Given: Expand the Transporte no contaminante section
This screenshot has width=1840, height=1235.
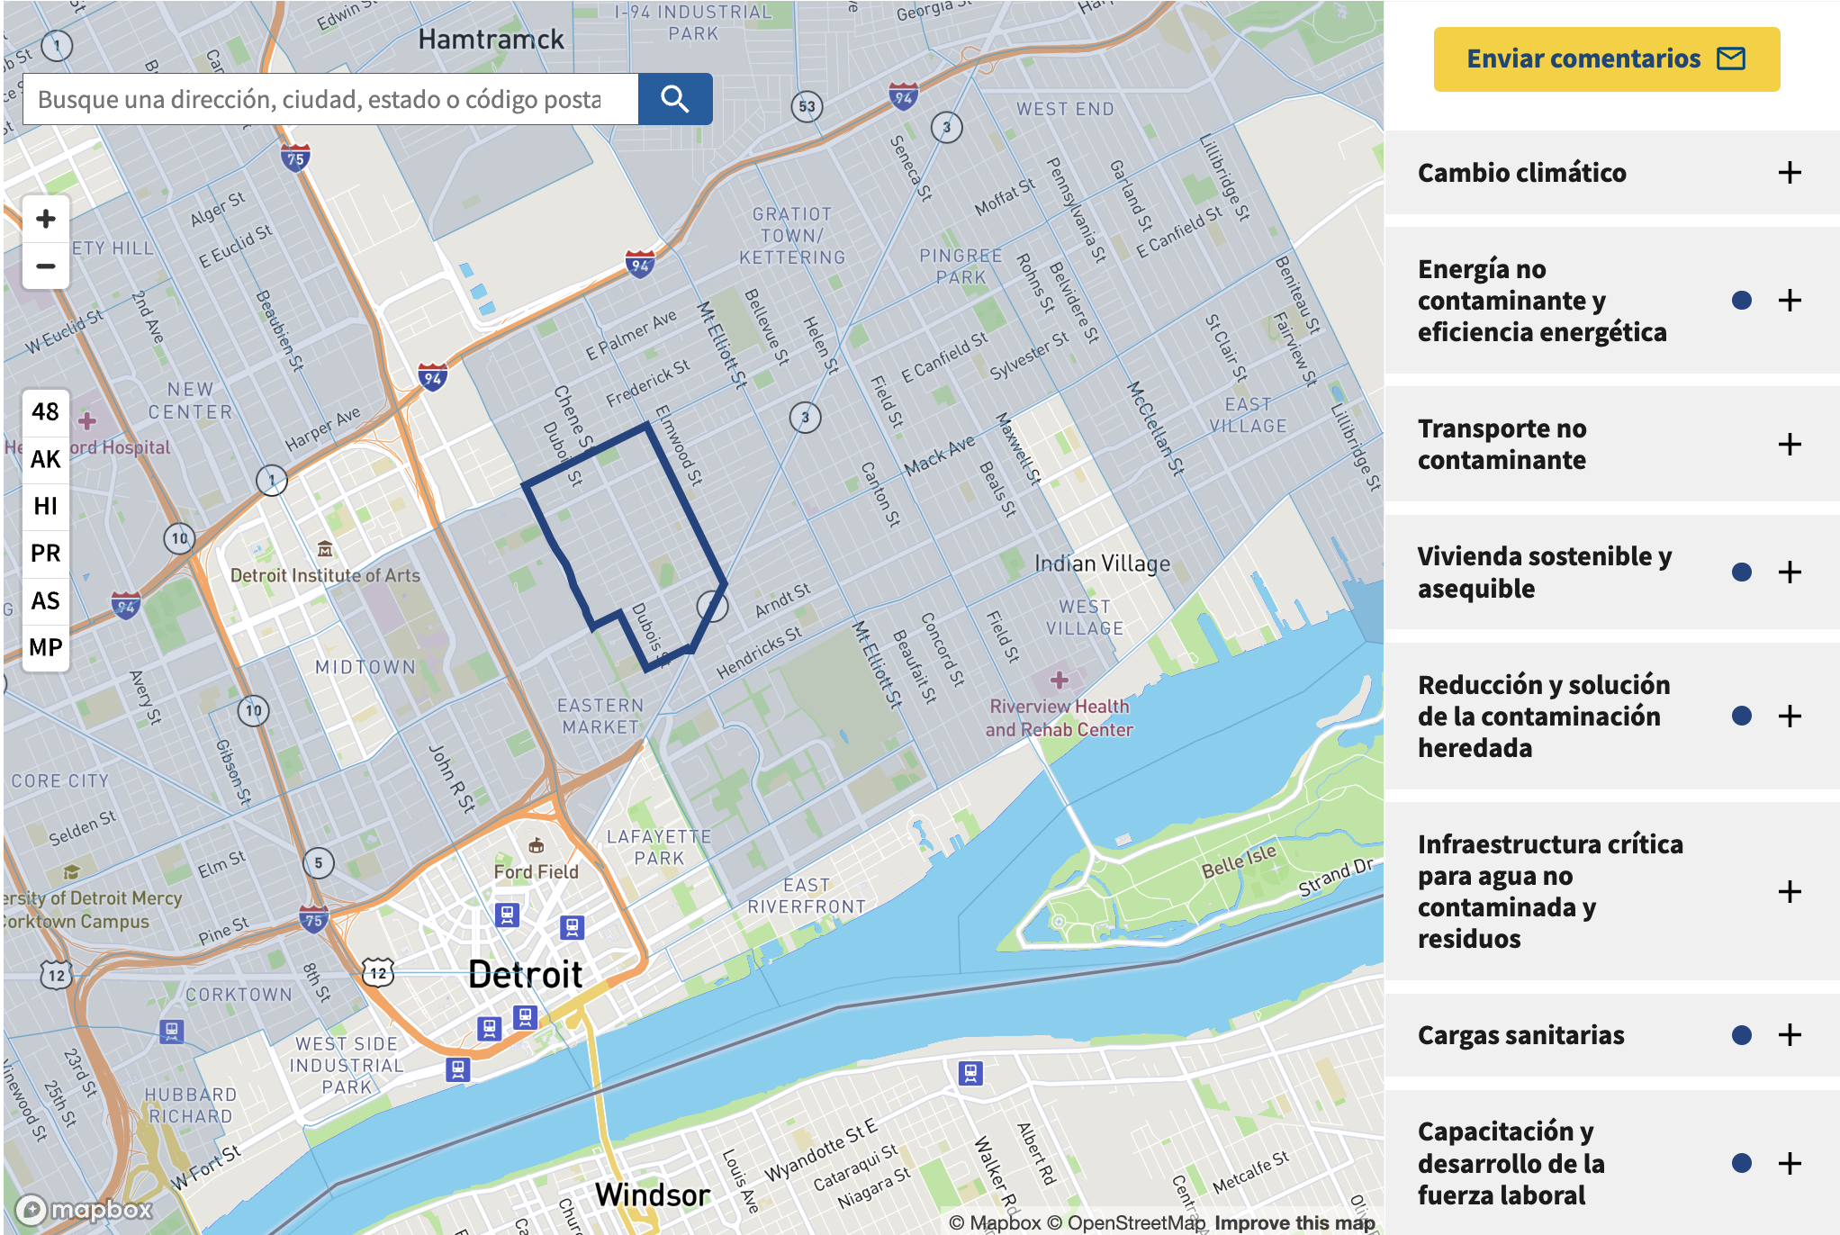Looking at the screenshot, I should tap(1789, 444).
